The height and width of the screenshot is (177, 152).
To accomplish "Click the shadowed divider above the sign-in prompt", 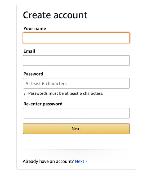I will (76, 149).
